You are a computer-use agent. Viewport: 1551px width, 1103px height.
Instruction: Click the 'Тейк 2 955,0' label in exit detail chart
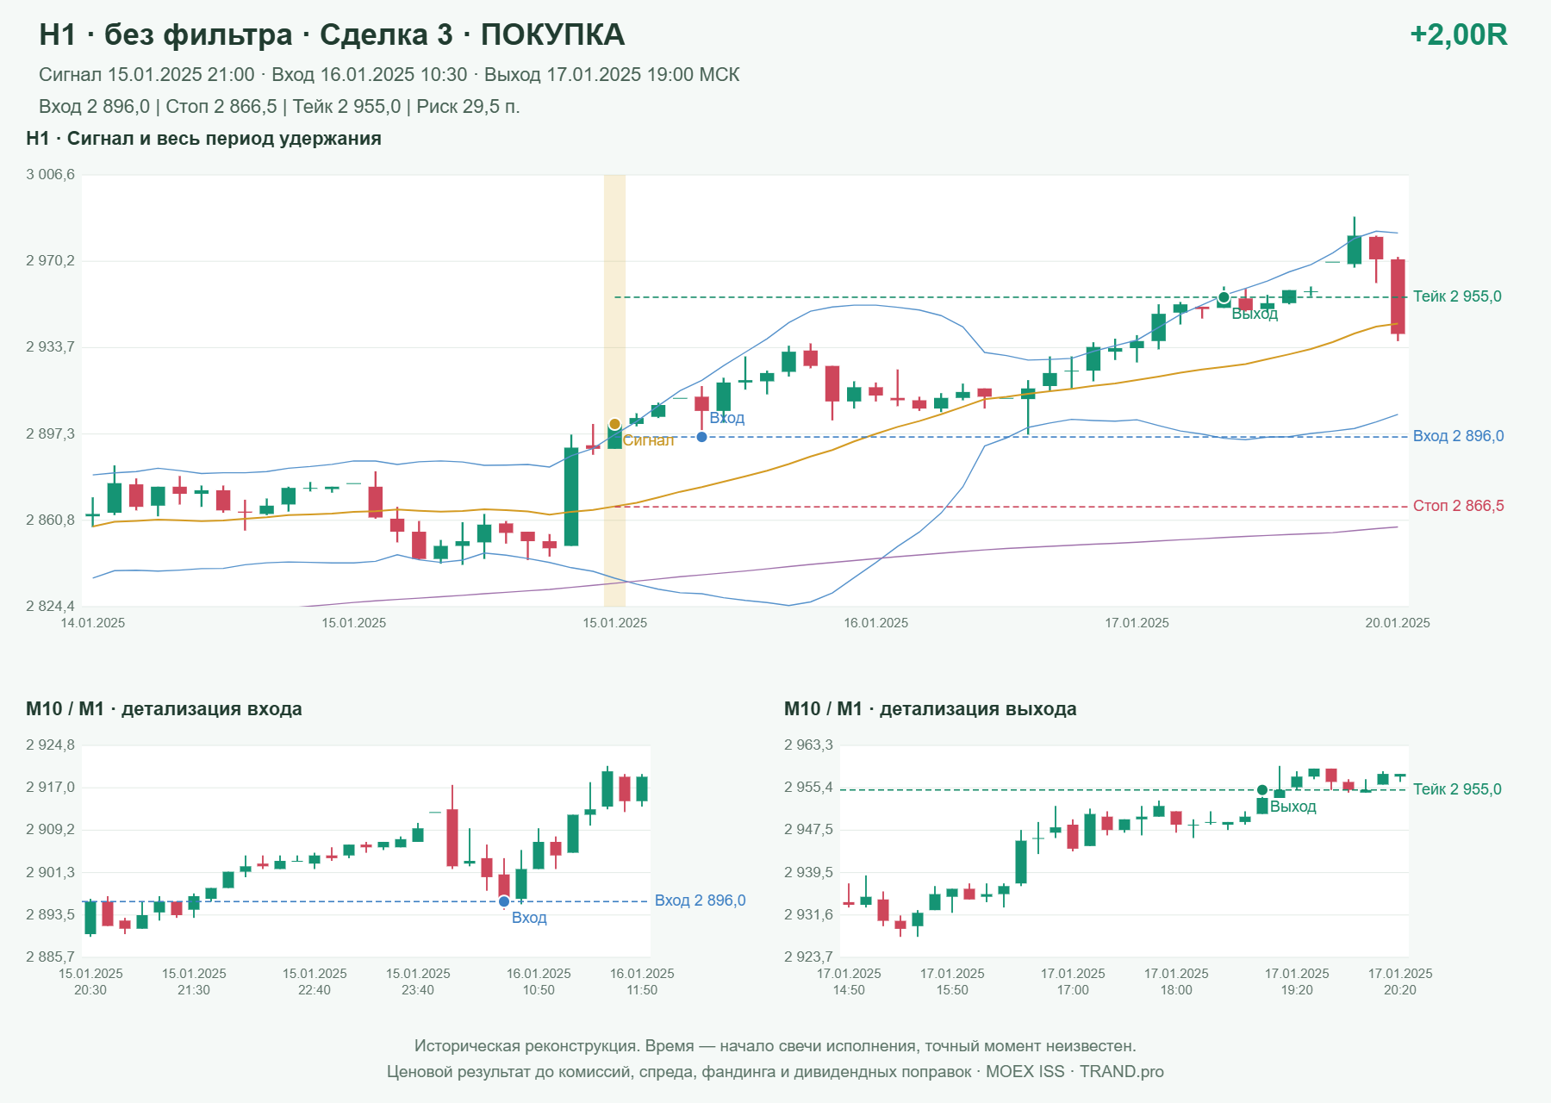[x=1457, y=789]
